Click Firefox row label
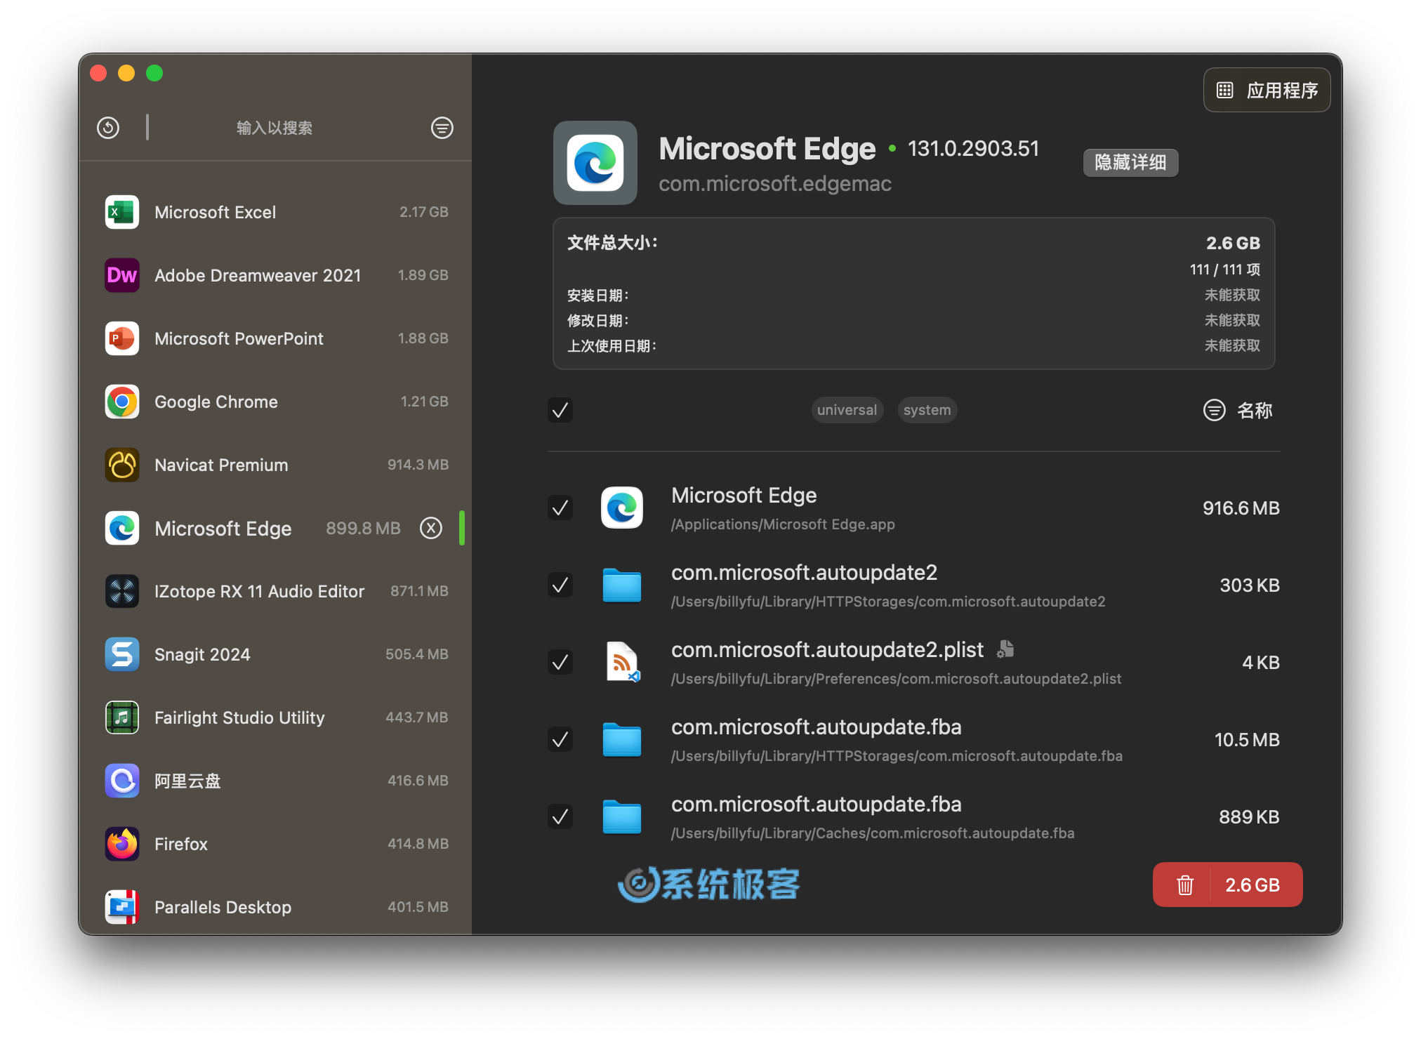1421x1039 pixels. click(x=181, y=844)
